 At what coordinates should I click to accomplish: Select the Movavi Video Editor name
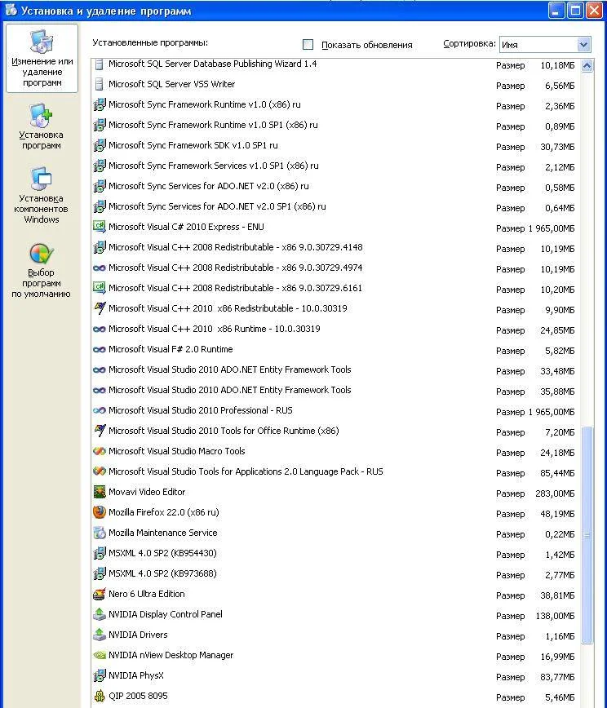tap(147, 492)
